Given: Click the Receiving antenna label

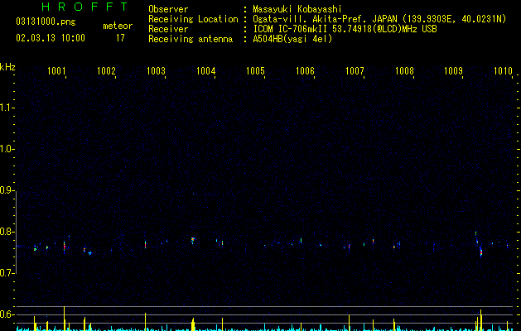Looking at the screenshot, I should point(191,39).
